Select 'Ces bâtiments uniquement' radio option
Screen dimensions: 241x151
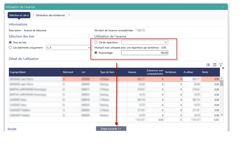tap(10, 48)
